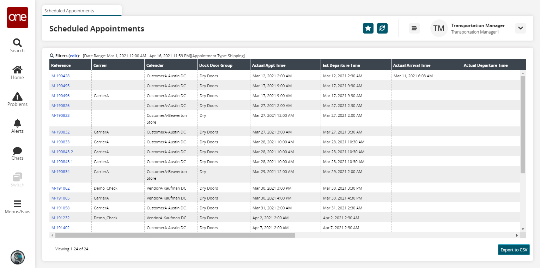The height and width of the screenshot is (268, 540).
Task: Open Chats in sidebar
Action: coord(17,153)
